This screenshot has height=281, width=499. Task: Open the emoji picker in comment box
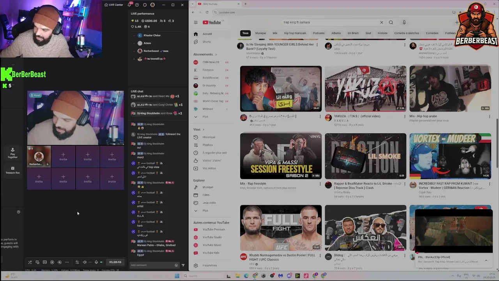(x=176, y=265)
